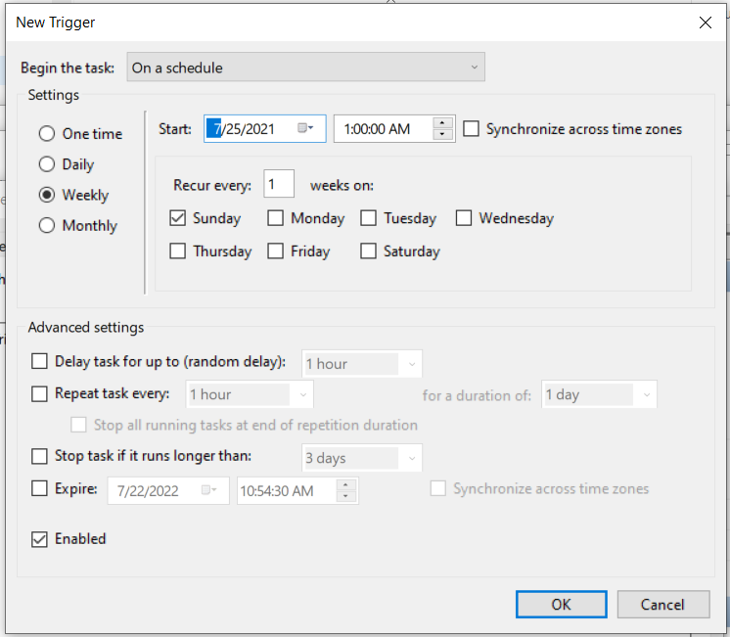The width and height of the screenshot is (730, 637).
Task: Enable Delay task for up to random delay
Action: point(39,361)
